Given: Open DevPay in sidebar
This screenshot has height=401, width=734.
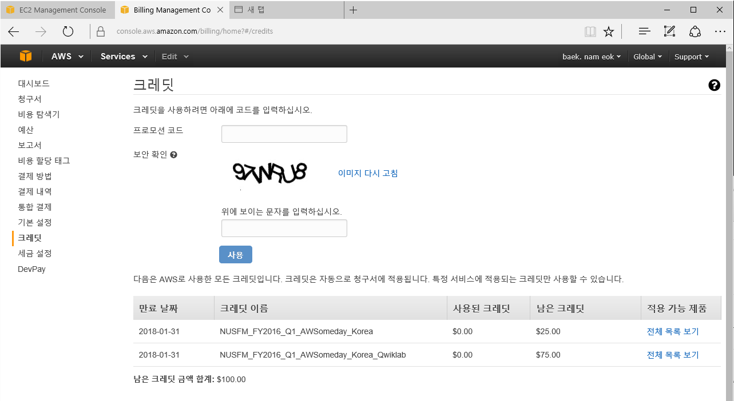Looking at the screenshot, I should tap(31, 268).
